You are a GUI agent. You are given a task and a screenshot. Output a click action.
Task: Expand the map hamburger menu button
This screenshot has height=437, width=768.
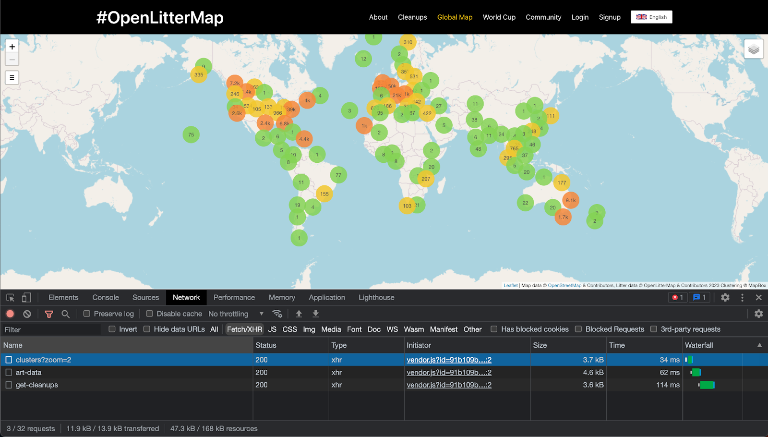tap(12, 77)
